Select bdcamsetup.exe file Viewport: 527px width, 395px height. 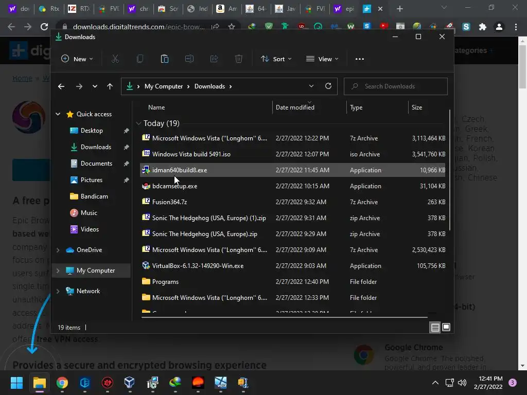[x=293, y=186]
